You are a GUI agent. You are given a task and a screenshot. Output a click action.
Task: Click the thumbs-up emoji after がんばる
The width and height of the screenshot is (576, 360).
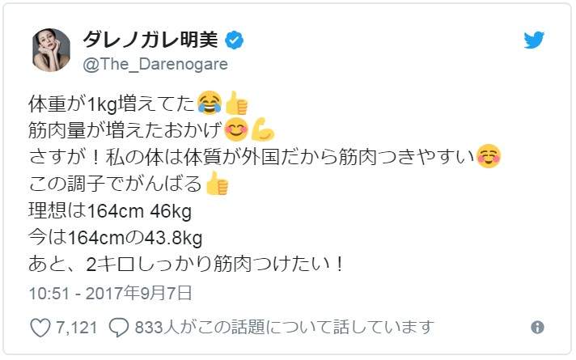[x=217, y=184]
